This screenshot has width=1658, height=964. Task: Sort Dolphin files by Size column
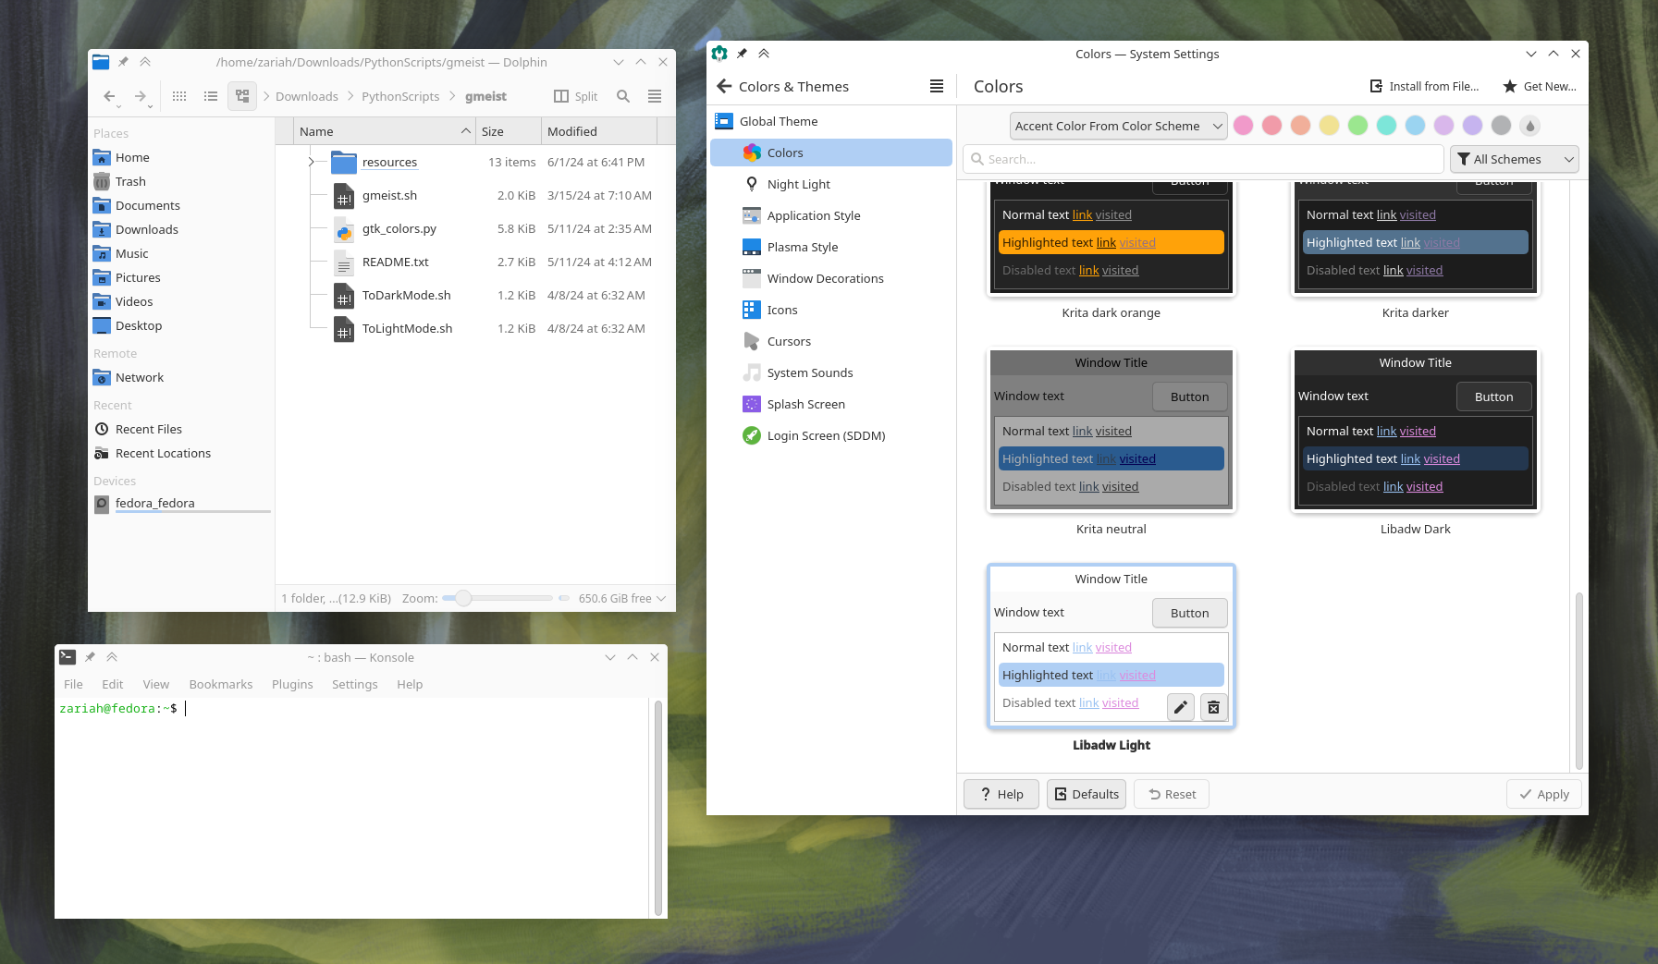pos(509,131)
